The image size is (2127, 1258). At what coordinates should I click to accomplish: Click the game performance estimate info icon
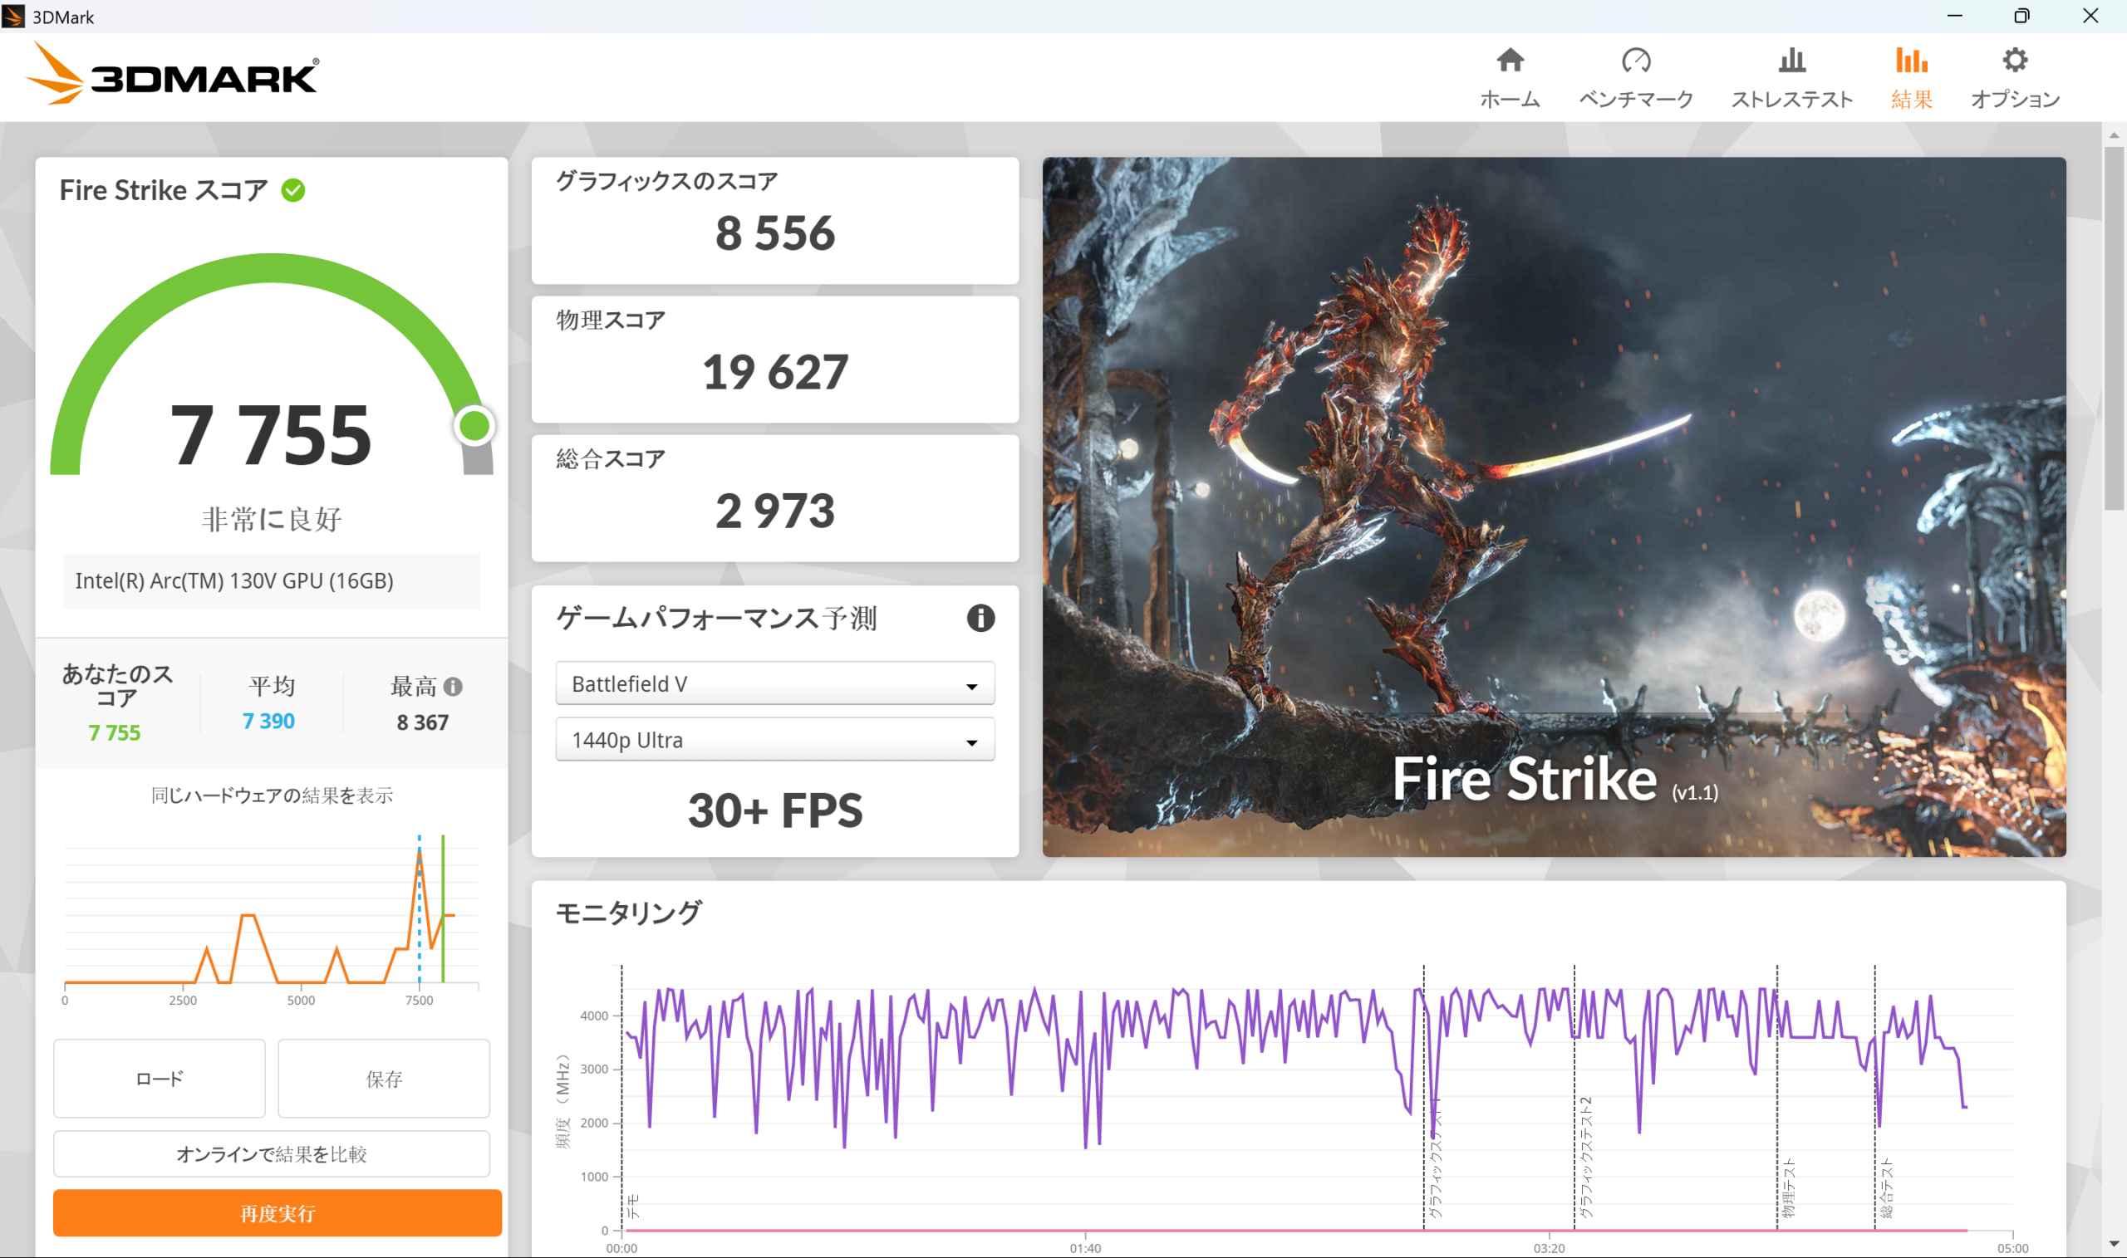[980, 618]
